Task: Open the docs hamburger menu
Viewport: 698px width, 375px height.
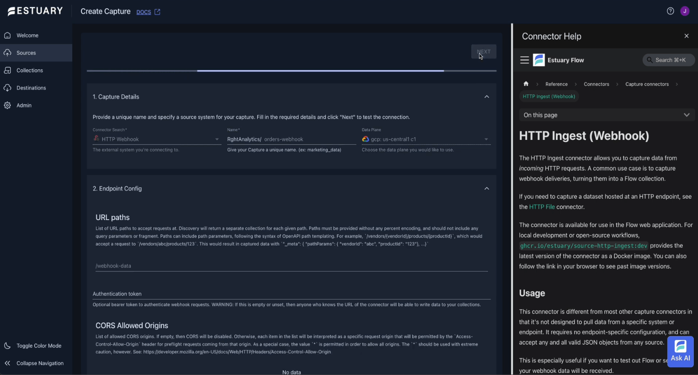Action: pos(524,60)
